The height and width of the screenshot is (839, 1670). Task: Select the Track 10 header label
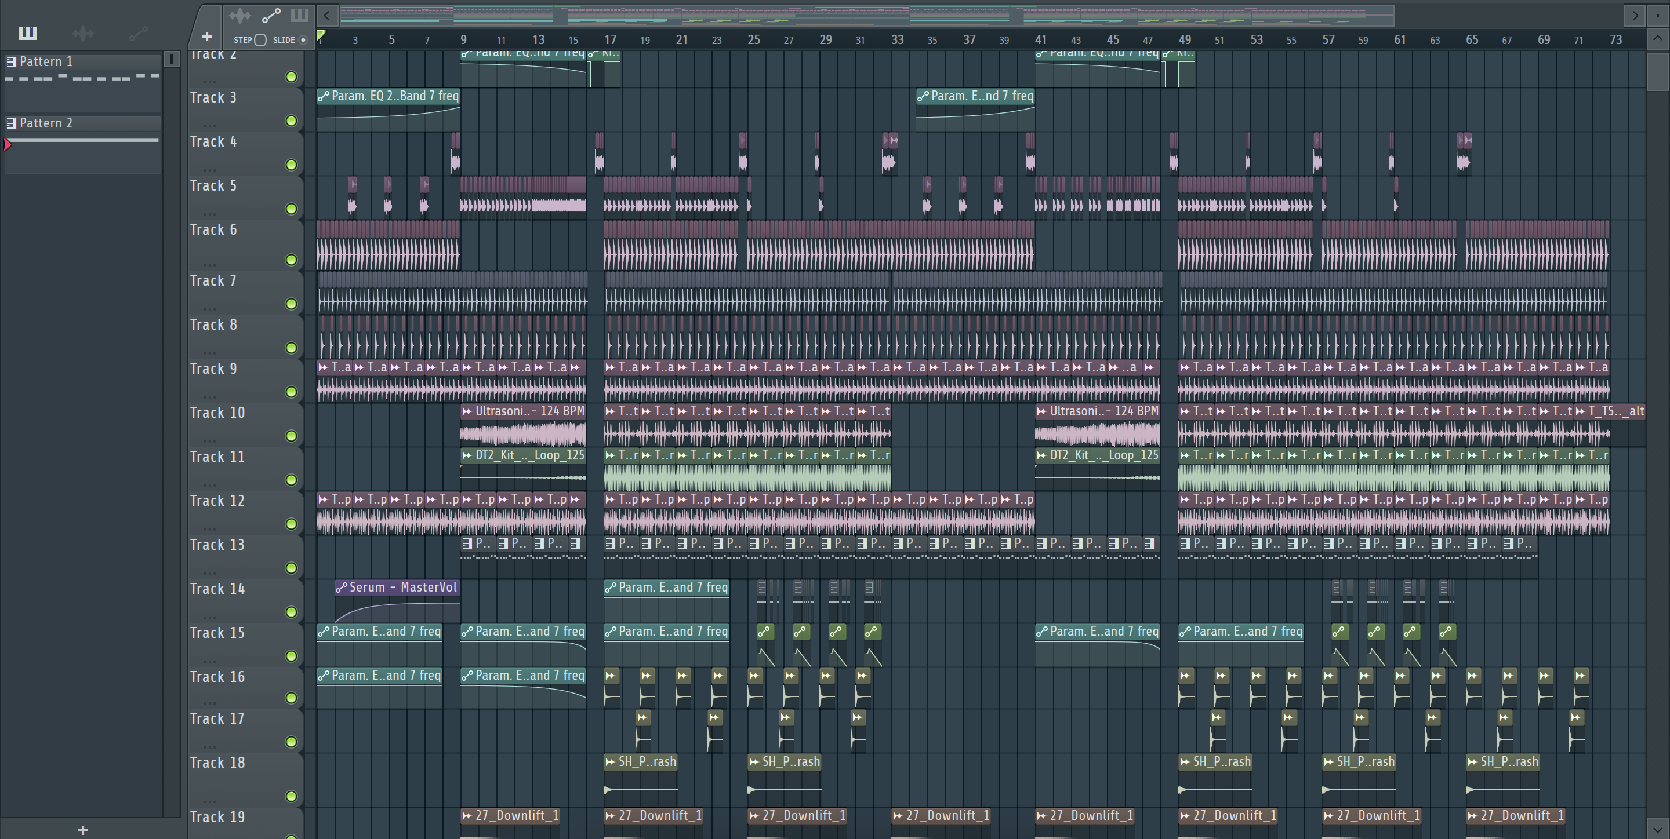point(217,413)
